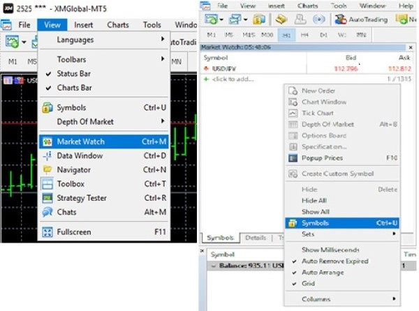The height and width of the screenshot is (311, 419).
Task: Choose Hide All in context menu
Action: coord(342,201)
